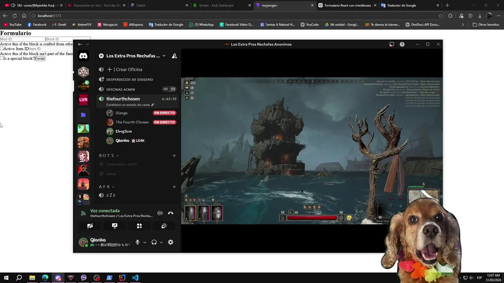Open the blue server folder icon
Image resolution: width=504 pixels, height=283 pixels.
[83, 115]
